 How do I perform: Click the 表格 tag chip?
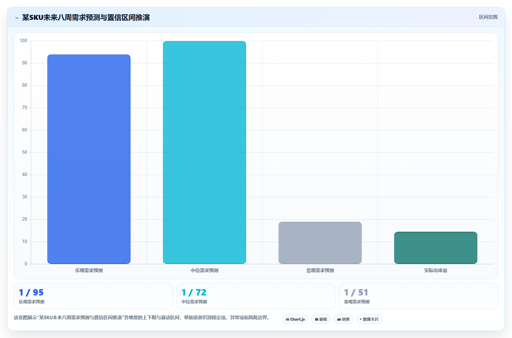point(321,319)
